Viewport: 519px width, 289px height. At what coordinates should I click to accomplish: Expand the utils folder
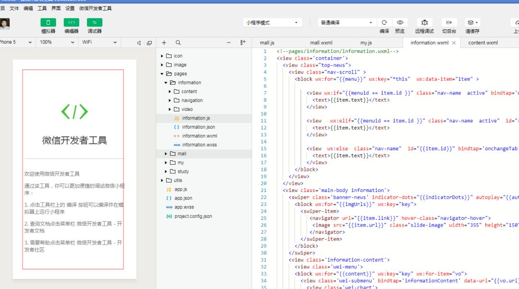(x=162, y=181)
